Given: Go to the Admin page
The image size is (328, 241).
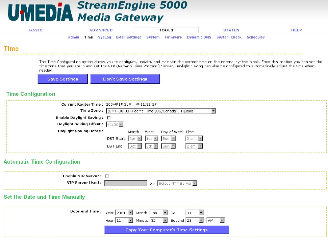Looking at the screenshot, I should [73, 37].
